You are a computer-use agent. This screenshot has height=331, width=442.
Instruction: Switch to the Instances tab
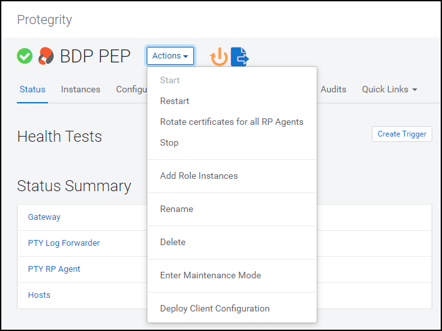(80, 89)
